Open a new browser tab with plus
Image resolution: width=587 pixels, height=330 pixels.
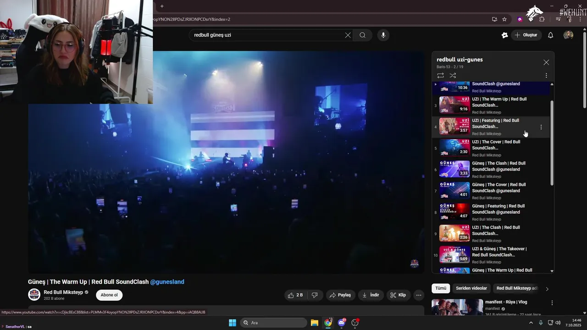tap(162, 6)
